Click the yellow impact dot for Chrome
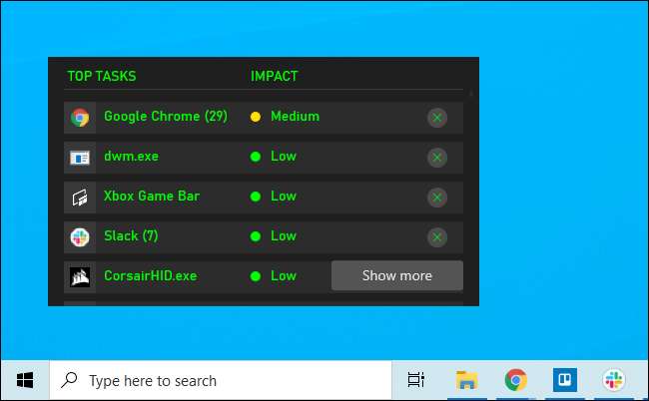Image resolution: width=649 pixels, height=401 pixels. click(256, 117)
